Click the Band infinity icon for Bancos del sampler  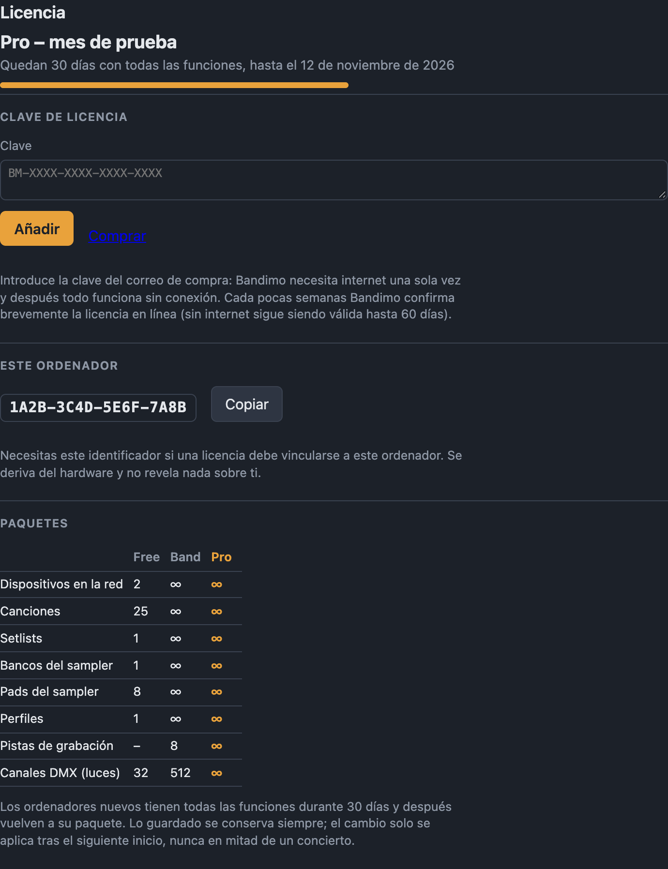point(176,666)
